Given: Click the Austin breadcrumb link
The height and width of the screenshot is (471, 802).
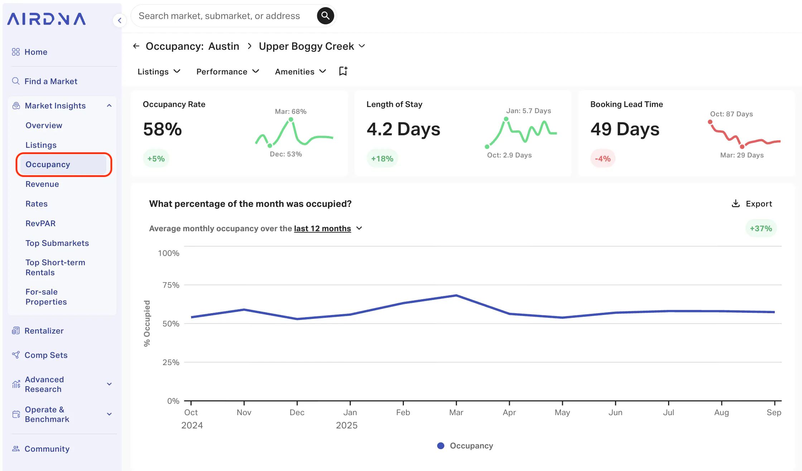Looking at the screenshot, I should pos(224,46).
